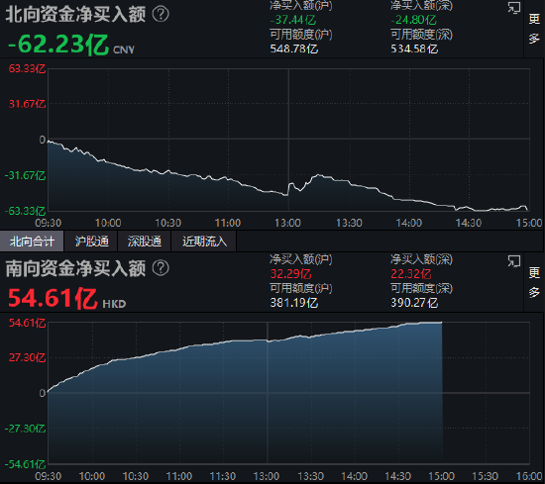Click the 15:00 marker on southbound chart
The width and height of the screenshot is (545, 484).
click(441, 476)
